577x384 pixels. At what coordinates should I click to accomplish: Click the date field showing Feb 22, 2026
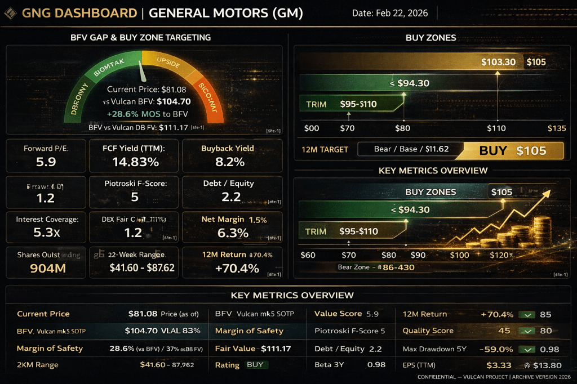coord(389,13)
